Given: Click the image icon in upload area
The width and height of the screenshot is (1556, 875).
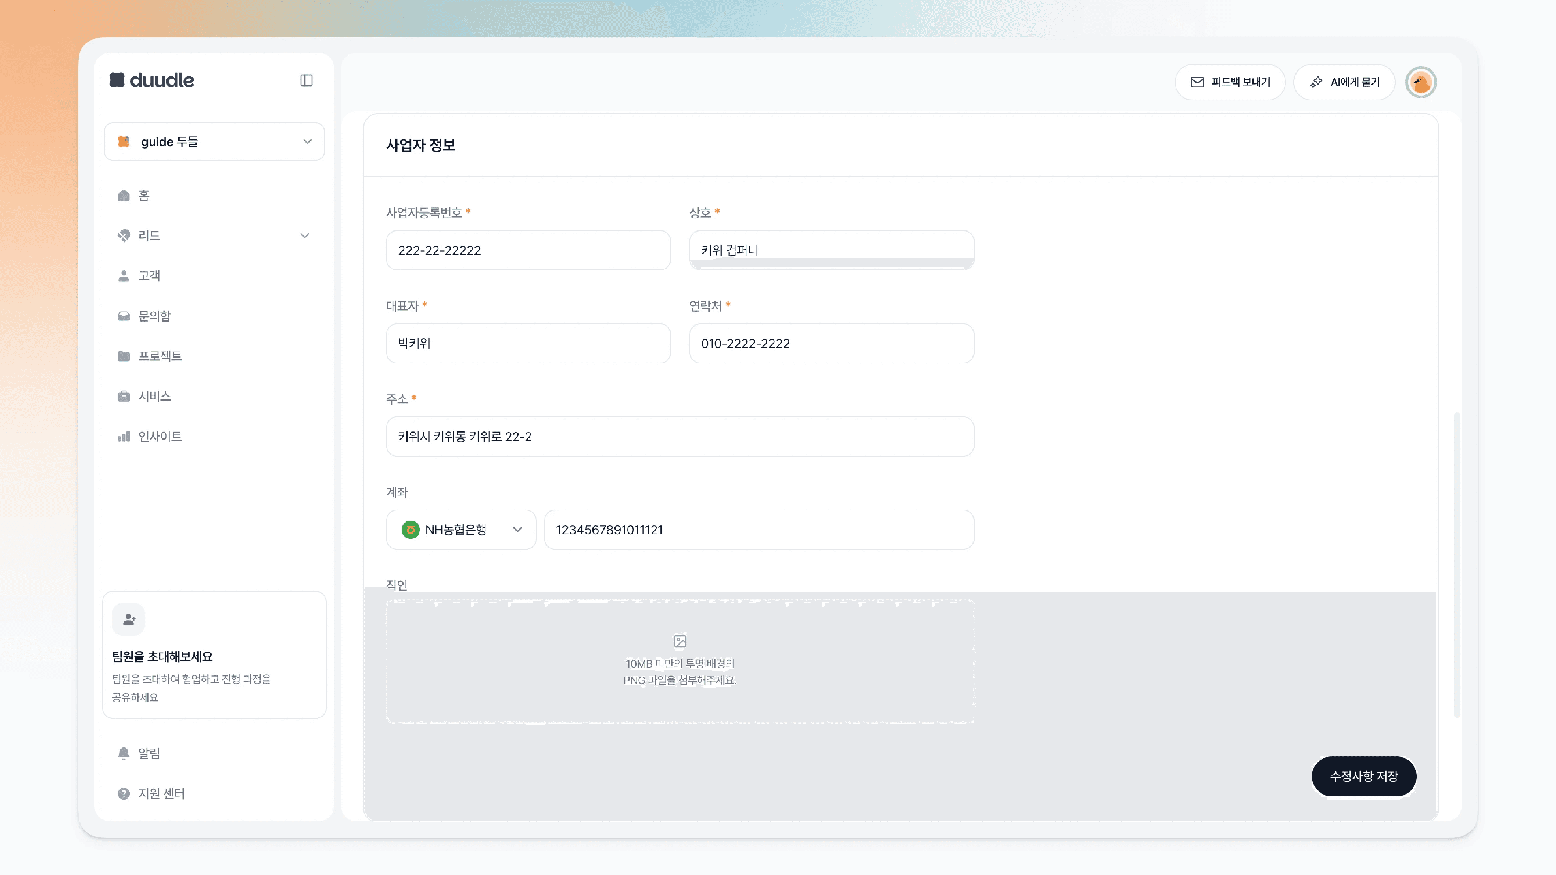Looking at the screenshot, I should pyautogui.click(x=680, y=641).
